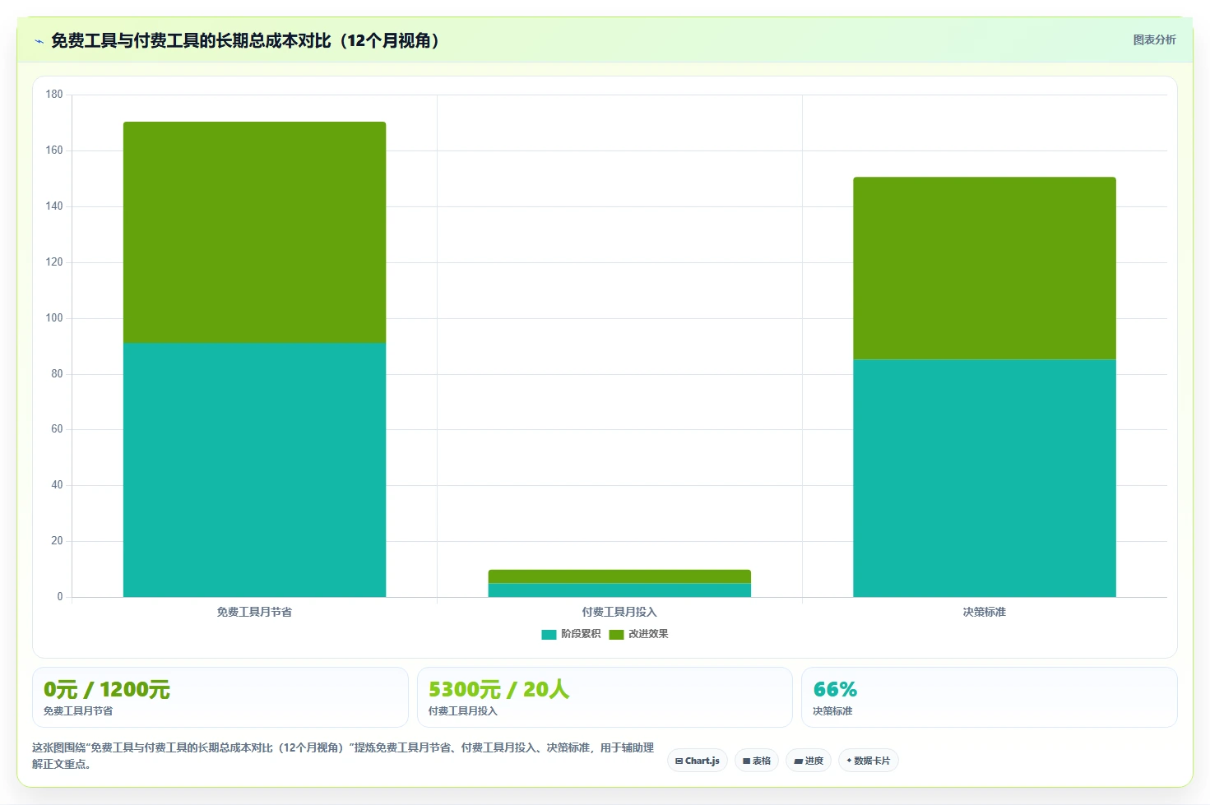The width and height of the screenshot is (1210, 805).
Task: Click the 决策标准 caption in the third stat card
Action: [832, 711]
